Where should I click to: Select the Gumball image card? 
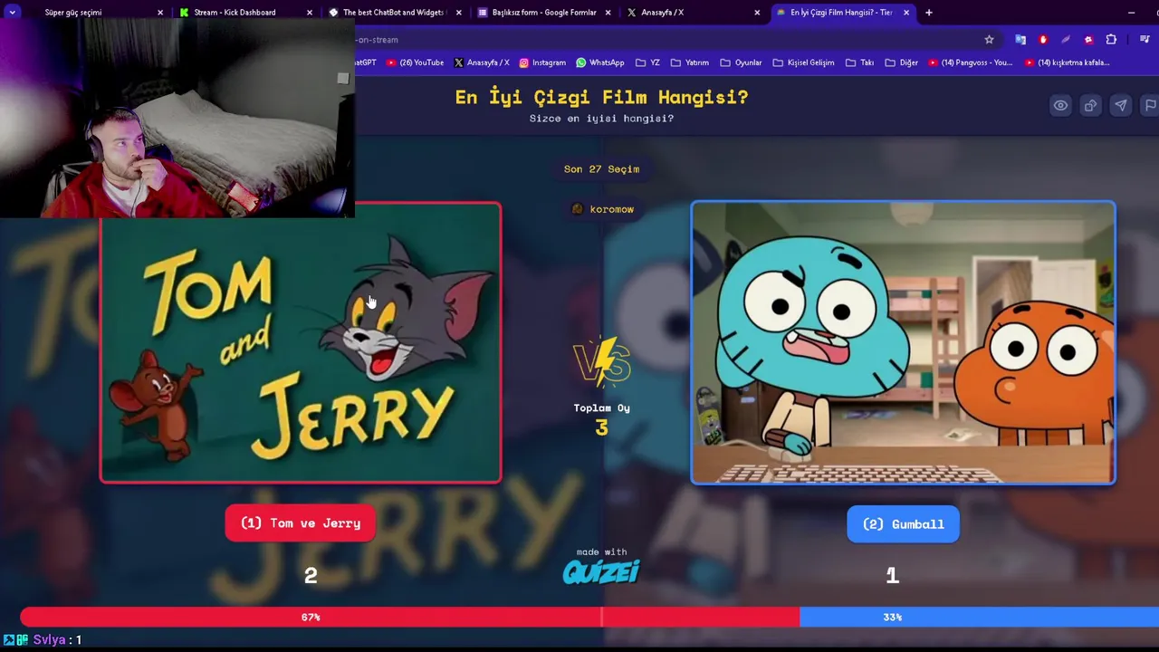pyautogui.click(x=904, y=342)
